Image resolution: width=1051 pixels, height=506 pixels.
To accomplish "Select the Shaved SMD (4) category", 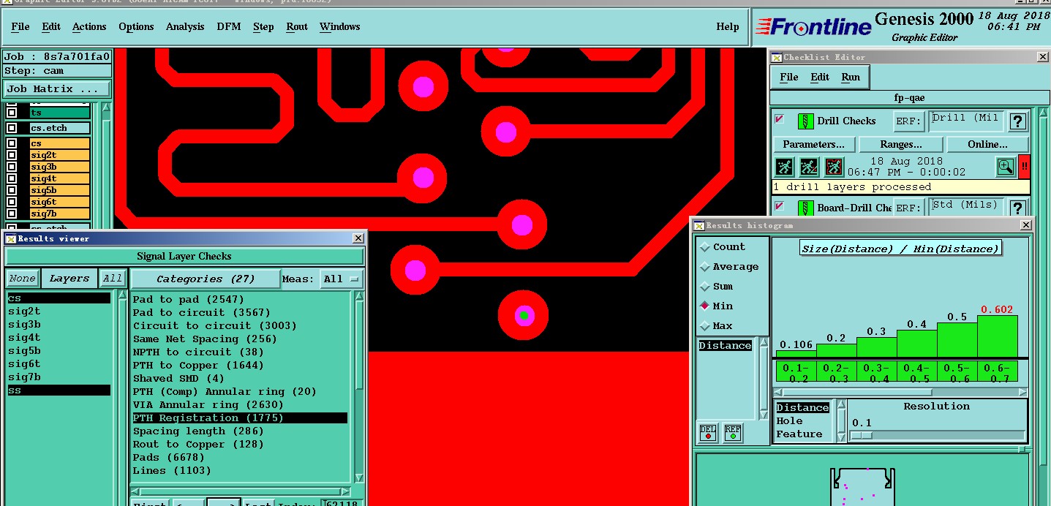I will 239,379.
